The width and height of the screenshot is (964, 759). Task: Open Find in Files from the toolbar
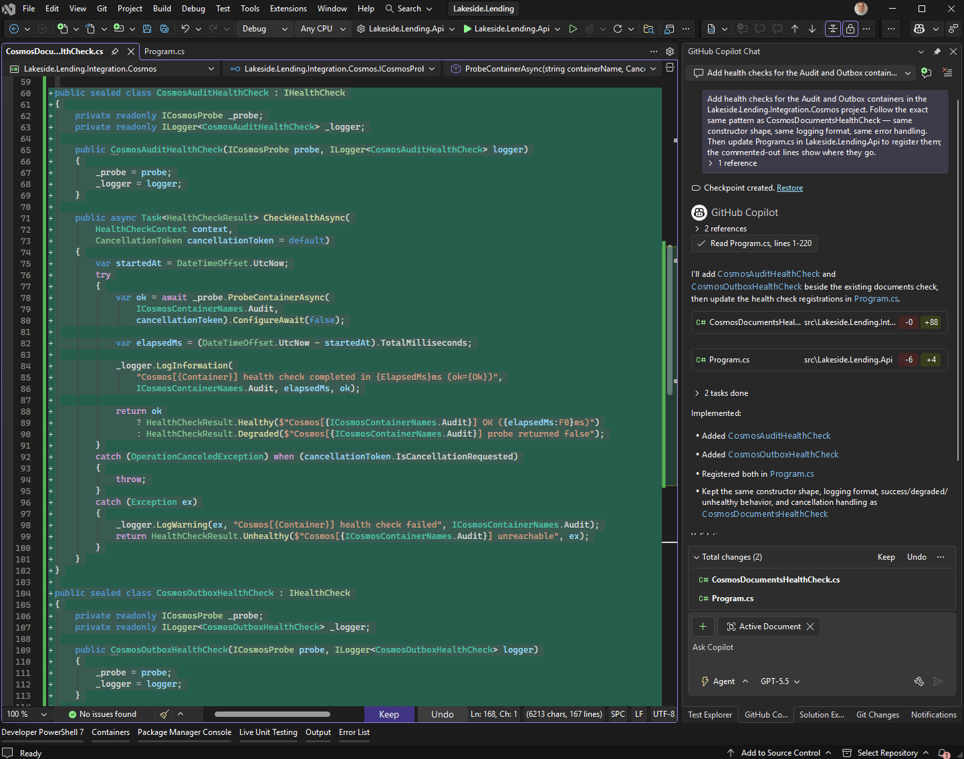(x=648, y=29)
